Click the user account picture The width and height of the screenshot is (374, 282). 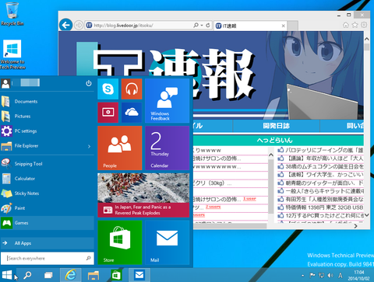[x=5, y=83]
